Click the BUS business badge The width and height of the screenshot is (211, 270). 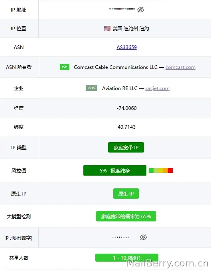coord(91,88)
